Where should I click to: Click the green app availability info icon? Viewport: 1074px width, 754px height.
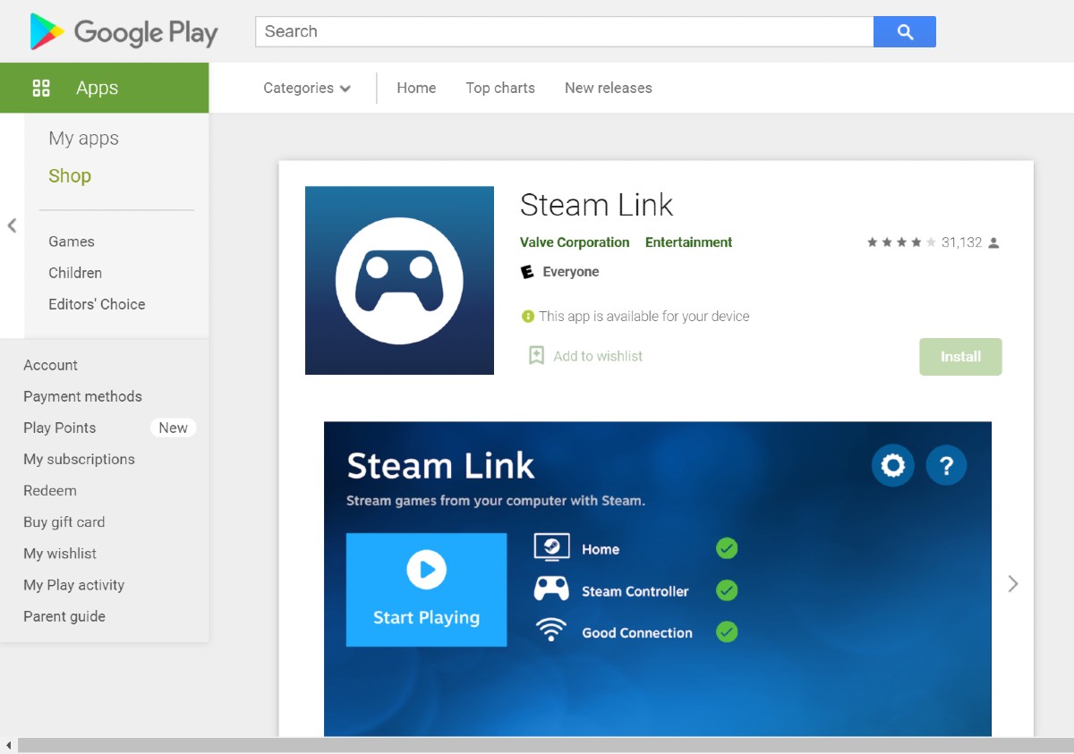point(528,316)
